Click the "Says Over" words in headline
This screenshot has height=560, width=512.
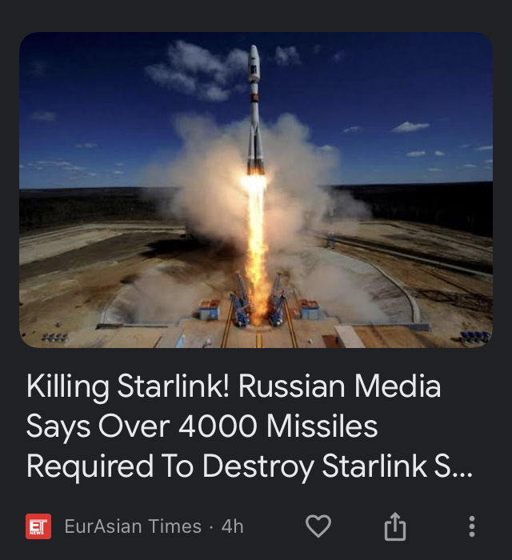tap(98, 426)
